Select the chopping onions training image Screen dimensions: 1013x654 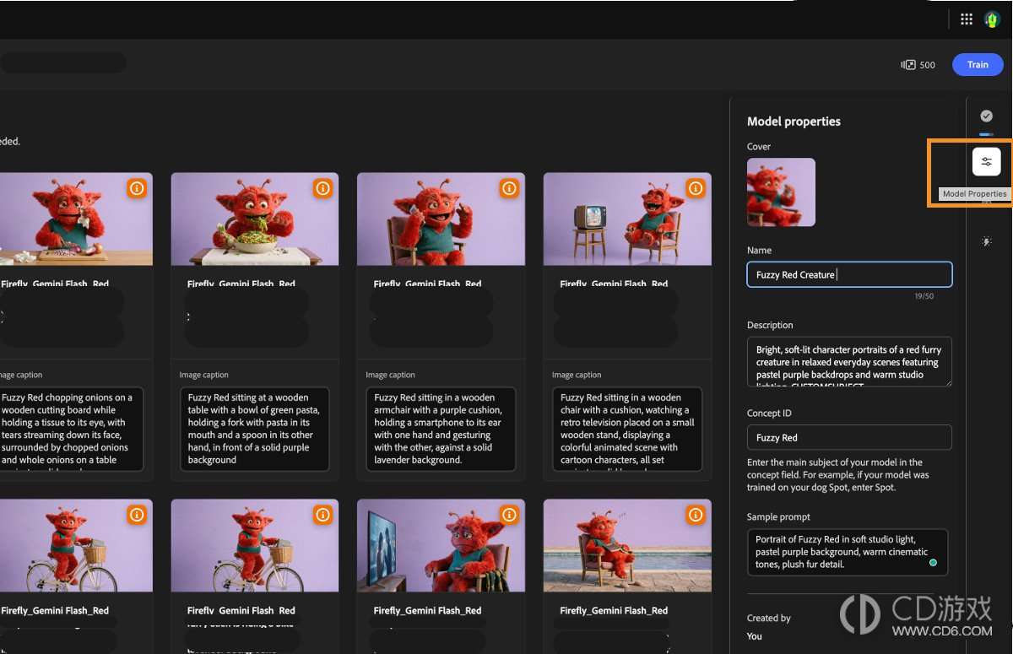(x=76, y=219)
